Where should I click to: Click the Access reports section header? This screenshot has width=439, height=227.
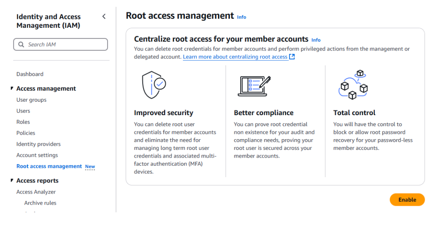point(38,180)
